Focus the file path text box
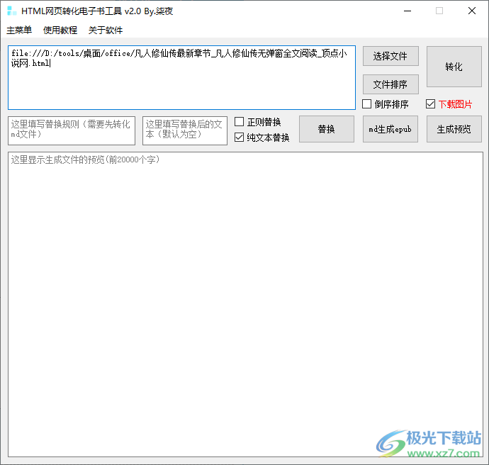489x465 pixels. 182,78
